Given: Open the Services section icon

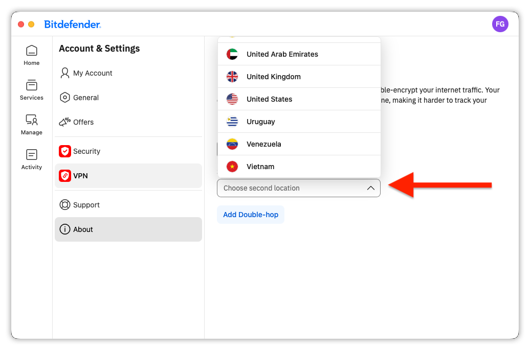Looking at the screenshot, I should pos(32,85).
